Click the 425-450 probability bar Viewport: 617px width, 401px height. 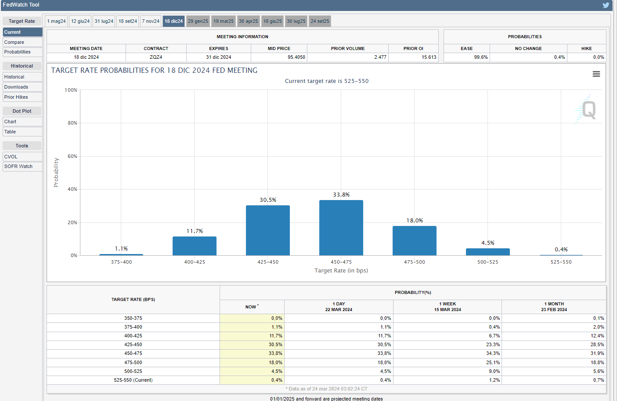click(x=268, y=230)
